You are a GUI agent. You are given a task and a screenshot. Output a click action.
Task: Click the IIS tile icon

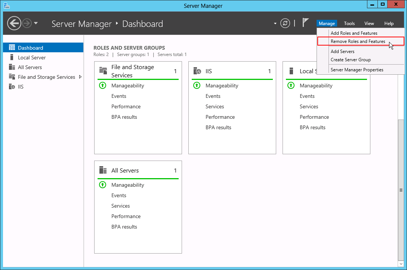point(197,71)
